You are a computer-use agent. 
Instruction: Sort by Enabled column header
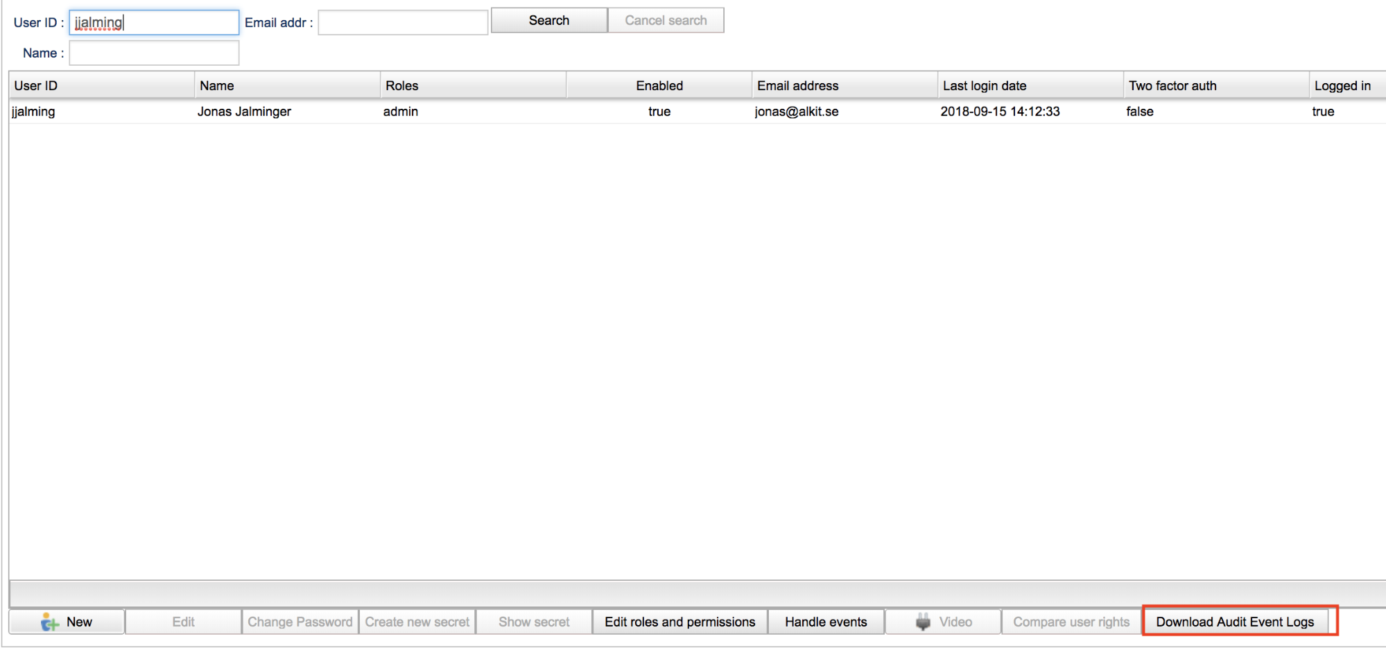click(659, 85)
